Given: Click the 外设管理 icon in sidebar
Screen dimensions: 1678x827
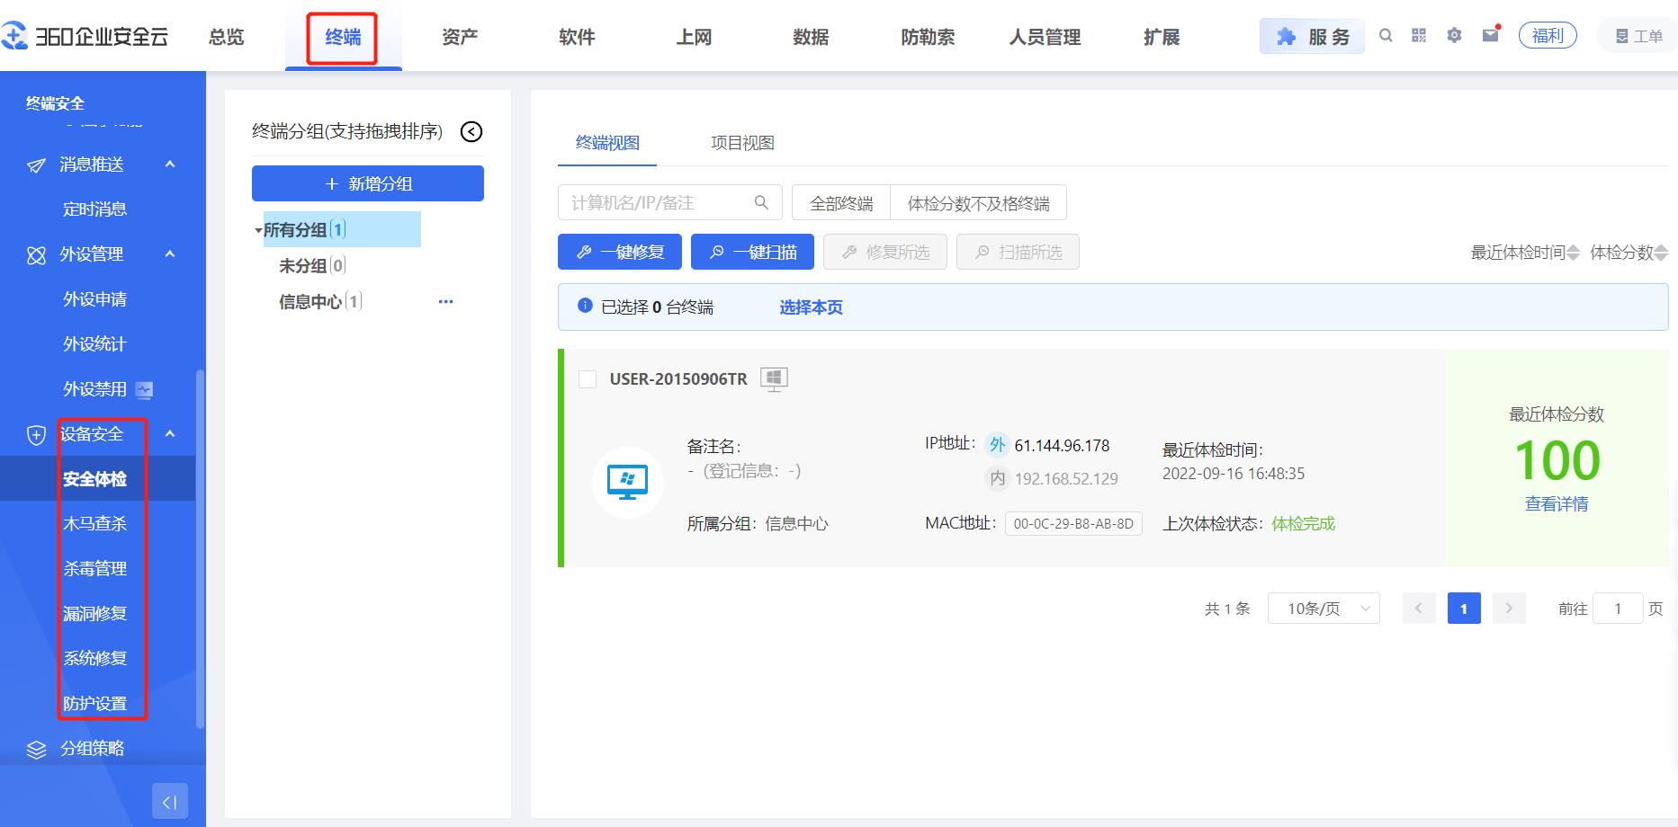Looking at the screenshot, I should 36,255.
